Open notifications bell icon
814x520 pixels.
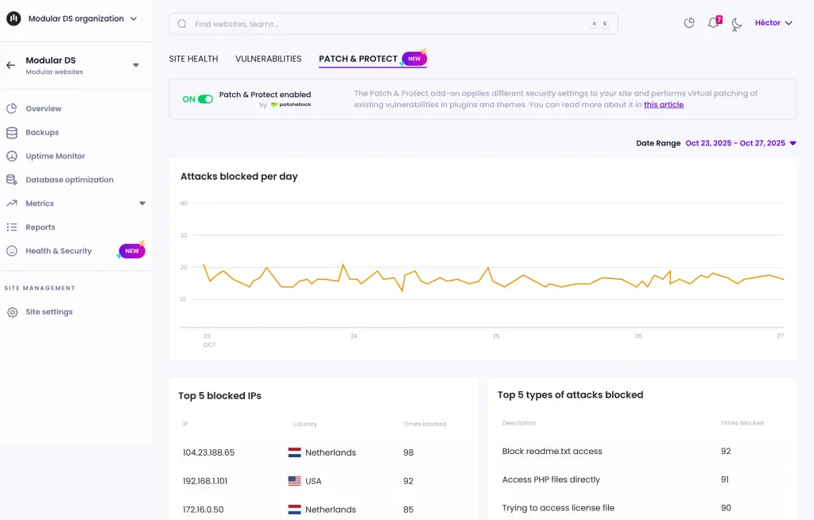(x=713, y=23)
